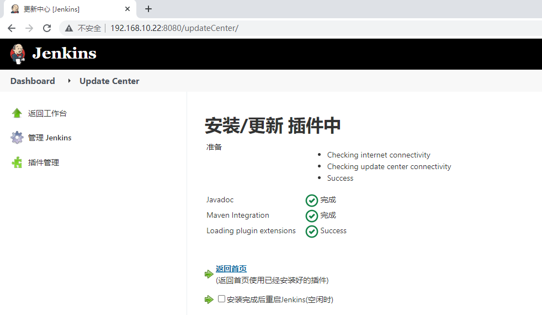Click the (返回首页使用已经安装好的插件) description text

272,280
